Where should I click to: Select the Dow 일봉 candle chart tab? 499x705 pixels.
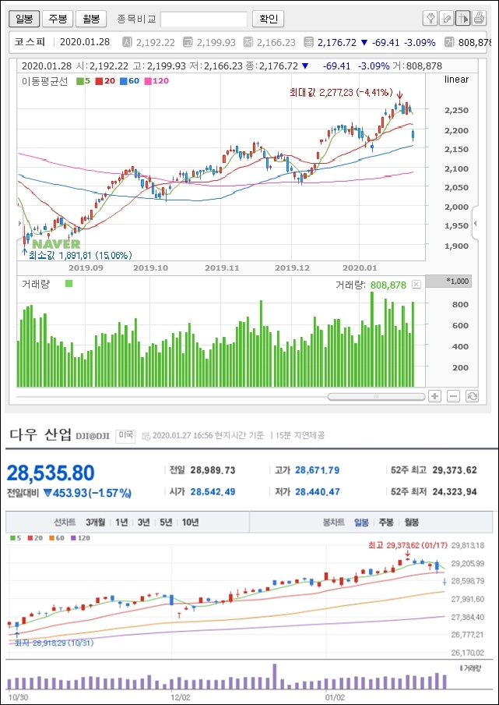[x=361, y=522]
